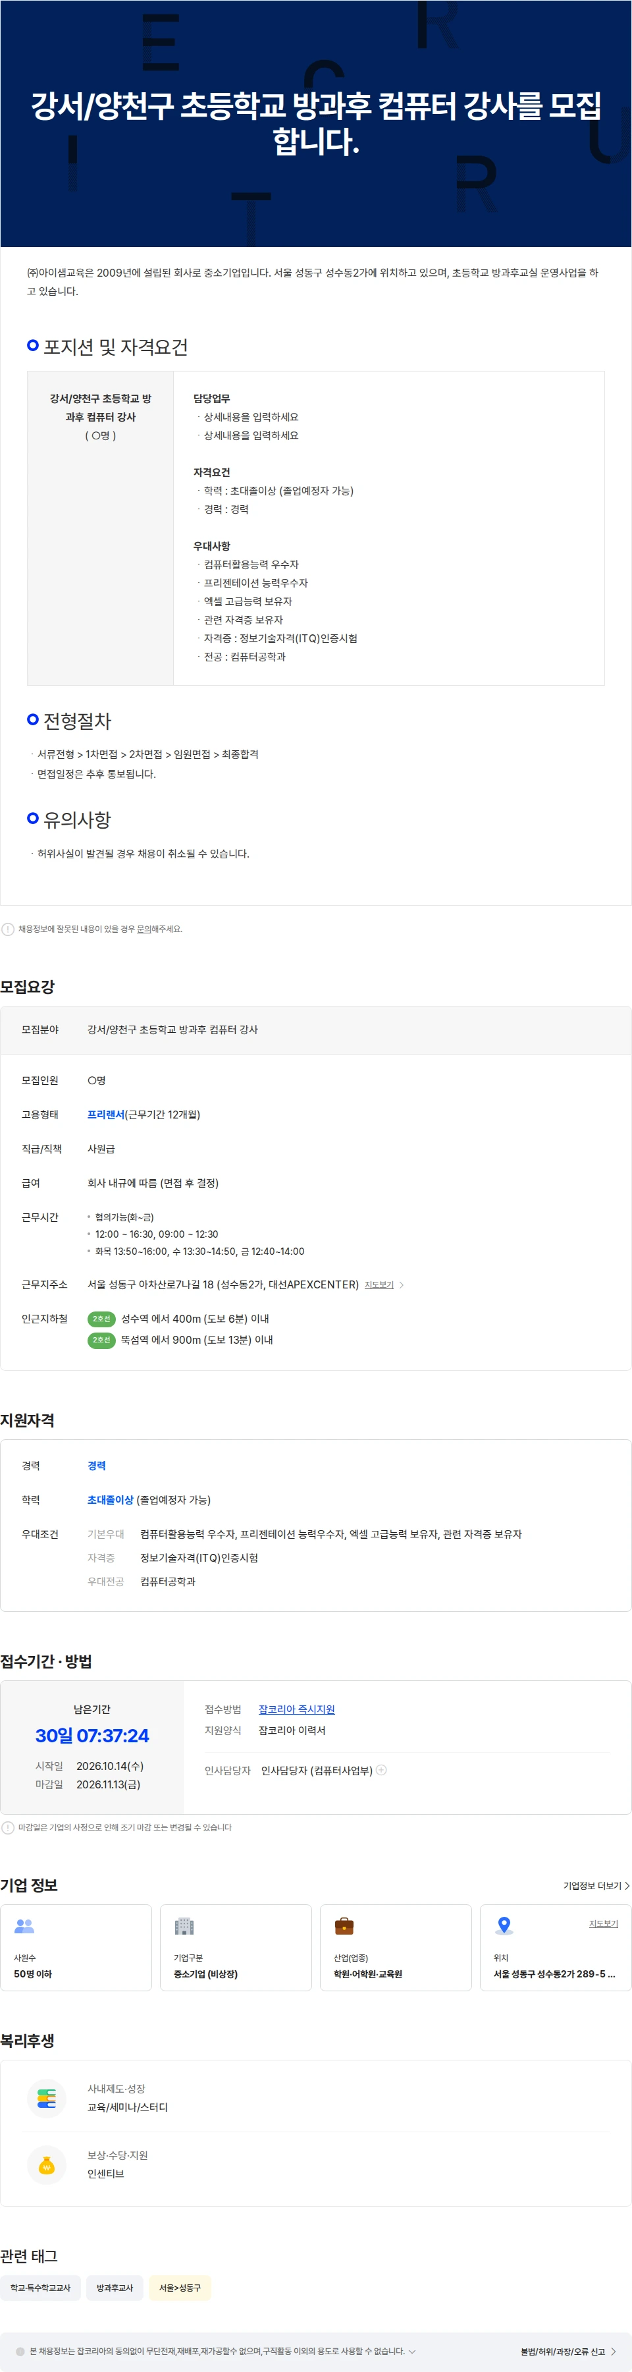Click the info icon beside 채용정보 notice
This screenshot has width=632, height=2372.
coord(7,929)
